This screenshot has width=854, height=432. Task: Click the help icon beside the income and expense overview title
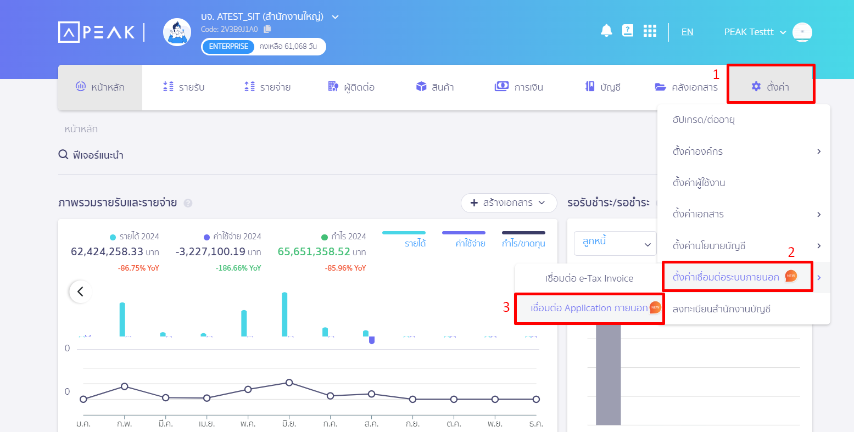coord(188,203)
